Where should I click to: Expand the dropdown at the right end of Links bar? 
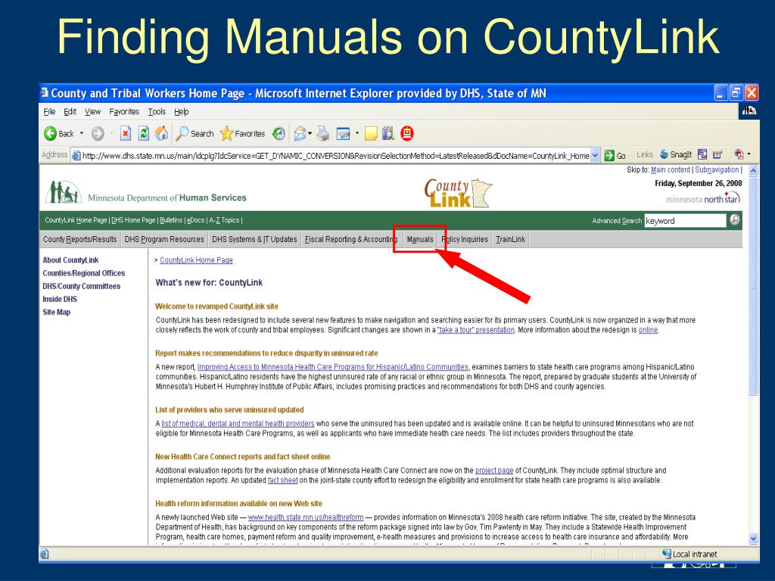749,154
